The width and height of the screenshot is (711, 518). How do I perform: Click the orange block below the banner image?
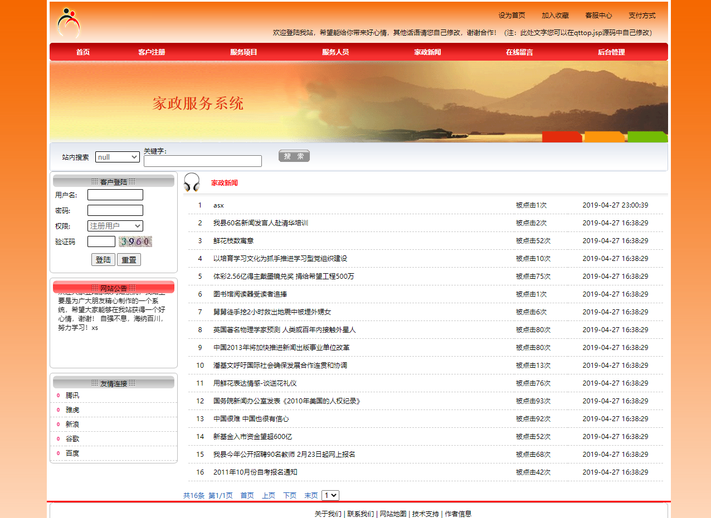pos(604,136)
